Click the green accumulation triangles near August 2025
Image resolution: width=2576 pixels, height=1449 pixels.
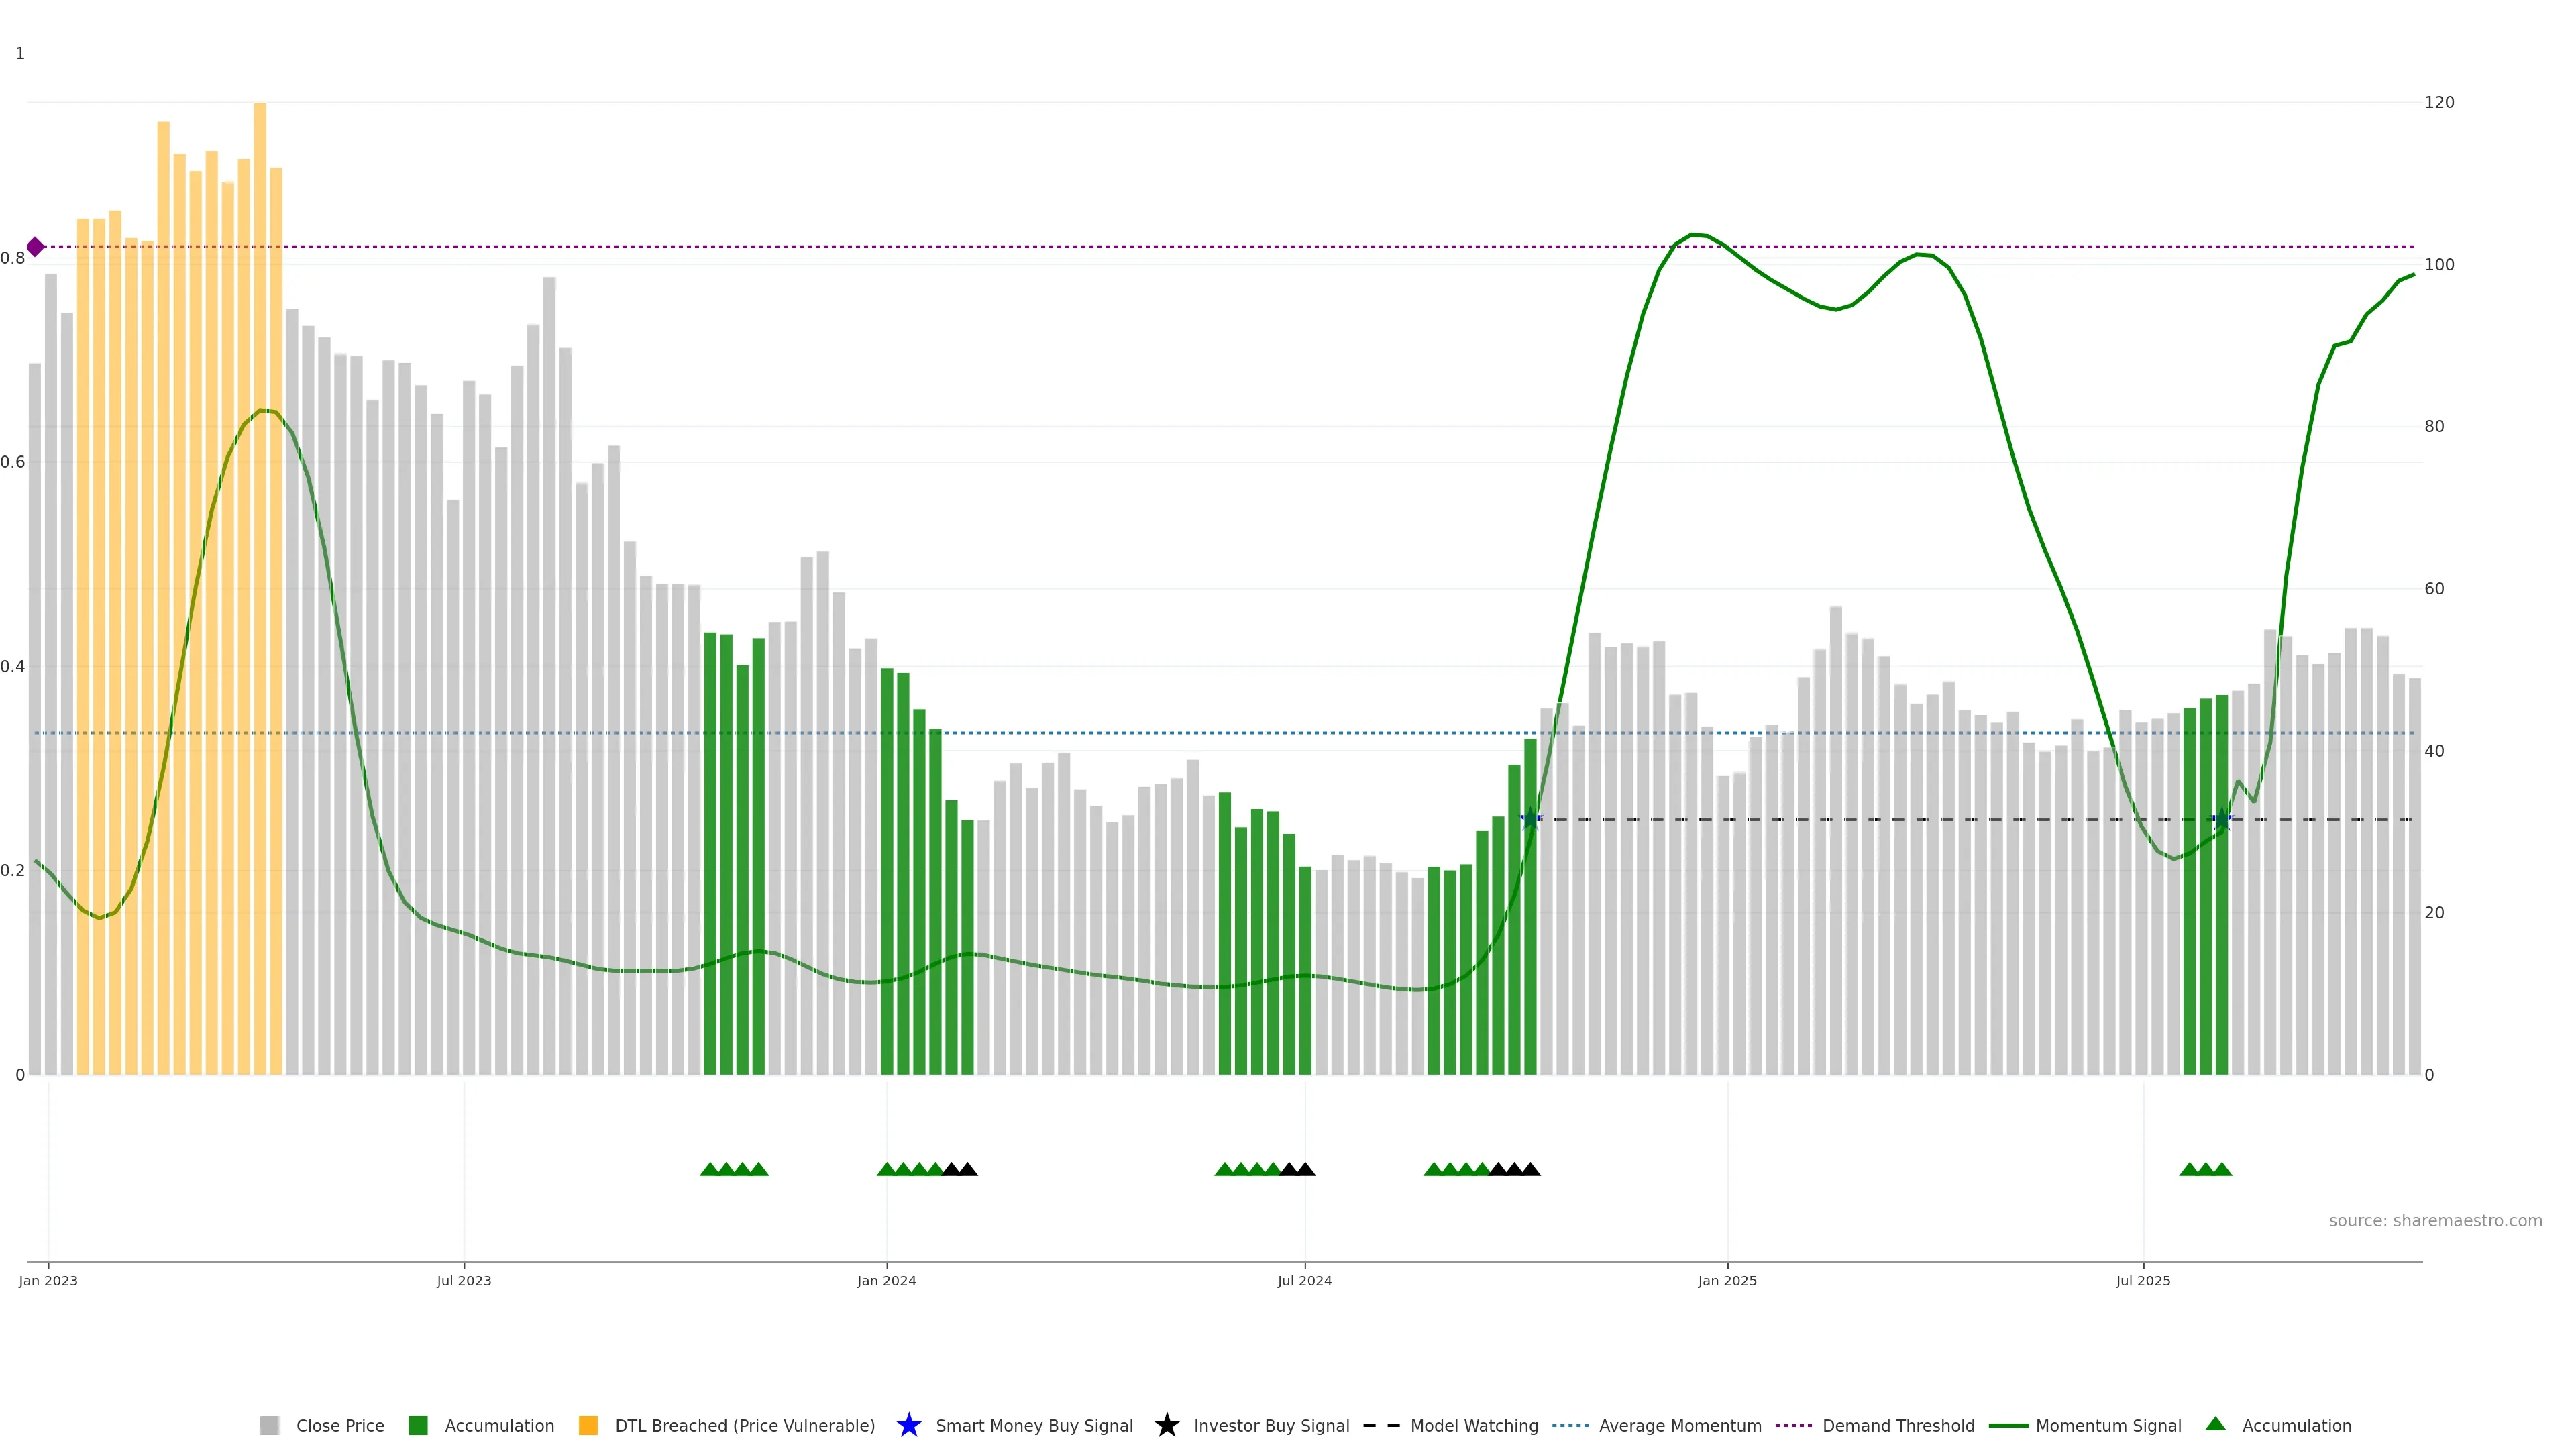click(x=2205, y=1169)
